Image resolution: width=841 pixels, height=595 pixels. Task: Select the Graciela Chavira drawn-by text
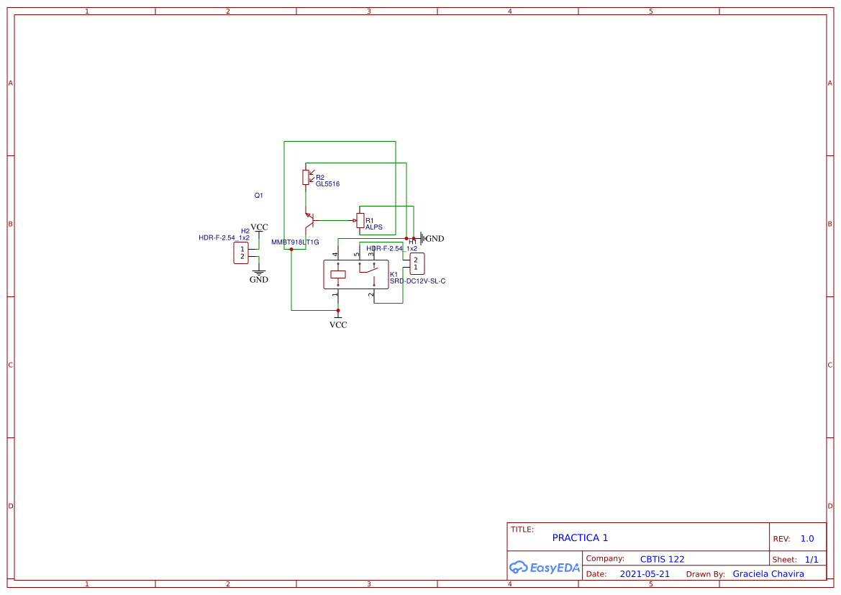[768, 573]
